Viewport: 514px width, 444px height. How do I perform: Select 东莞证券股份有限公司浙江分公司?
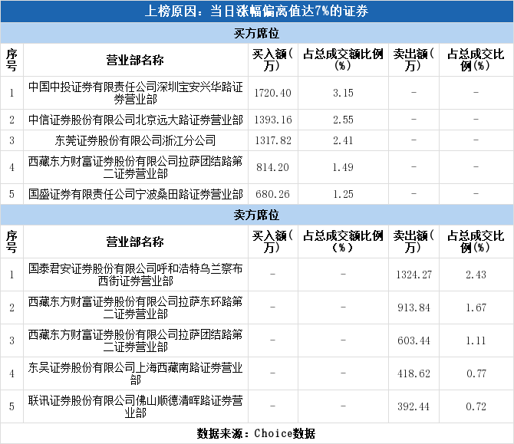point(135,140)
